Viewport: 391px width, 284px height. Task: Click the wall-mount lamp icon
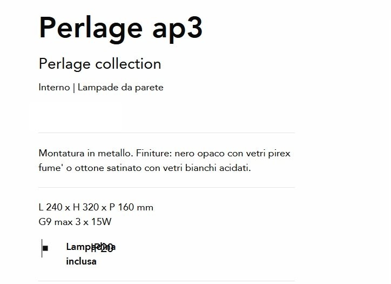click(45, 248)
